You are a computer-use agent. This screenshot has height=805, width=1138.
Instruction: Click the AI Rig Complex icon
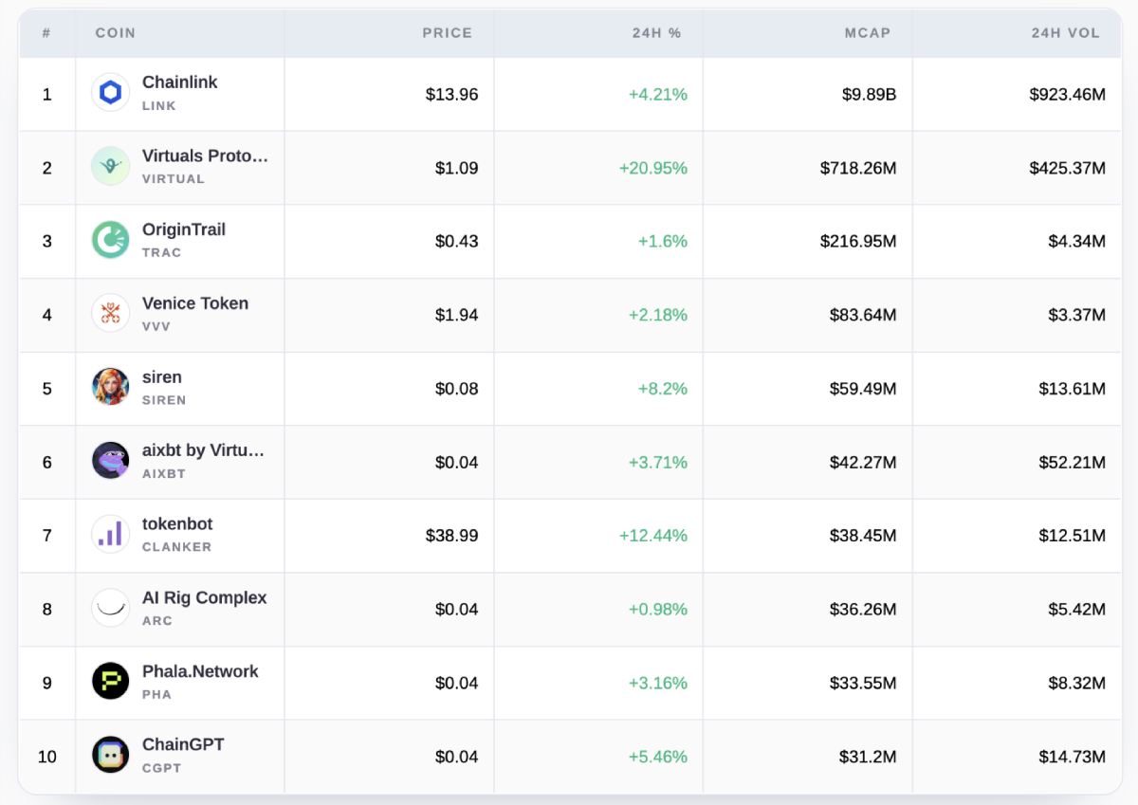tap(110, 608)
